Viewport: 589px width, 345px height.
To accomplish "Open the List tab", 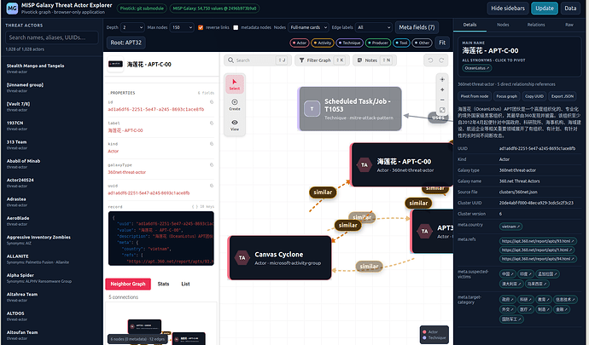I will click(185, 284).
